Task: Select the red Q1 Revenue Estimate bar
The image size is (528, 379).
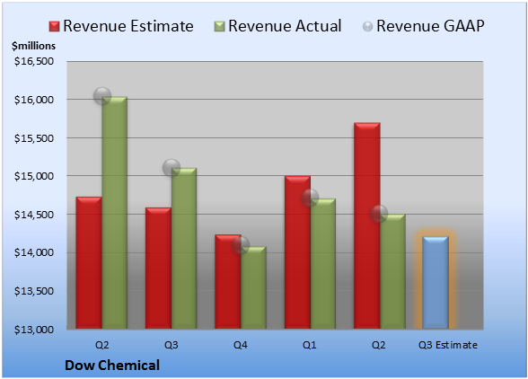Action: pyautogui.click(x=298, y=252)
